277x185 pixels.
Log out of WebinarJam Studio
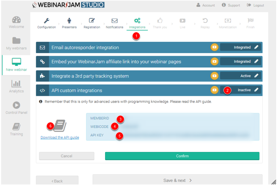click(255, 5)
